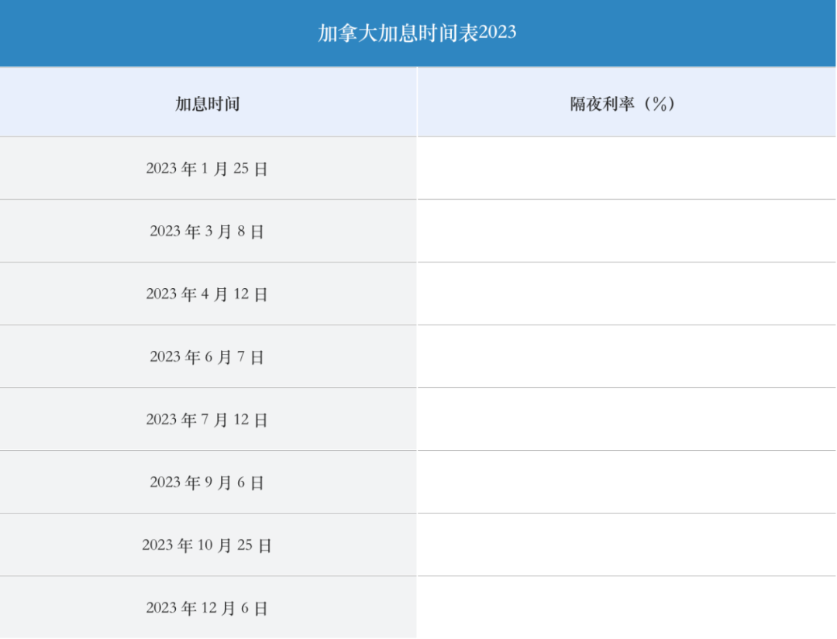This screenshot has width=837, height=639.
Task: Click the 2023 年 9 月 6 日 date cell
Action: (208, 483)
